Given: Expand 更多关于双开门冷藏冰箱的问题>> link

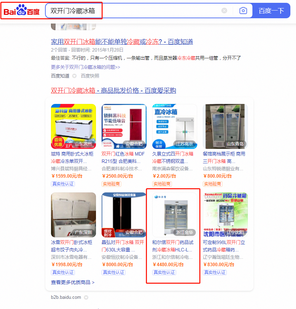Looking at the screenshot, I should point(85,67).
